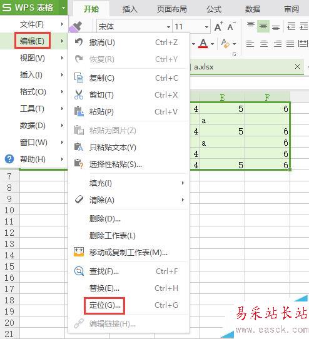Choose 只粘贴文本(Y) menu item
Viewport: 309px width, 339px height.
(129, 148)
